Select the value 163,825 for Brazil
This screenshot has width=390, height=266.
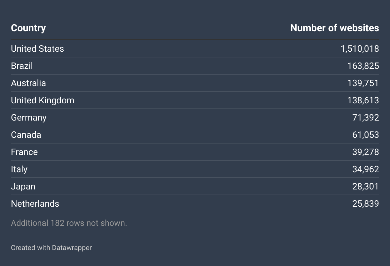363,66
